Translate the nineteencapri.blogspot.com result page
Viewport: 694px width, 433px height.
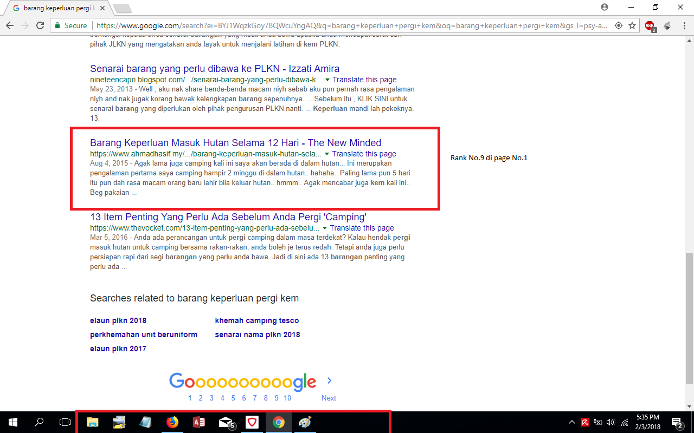point(364,80)
